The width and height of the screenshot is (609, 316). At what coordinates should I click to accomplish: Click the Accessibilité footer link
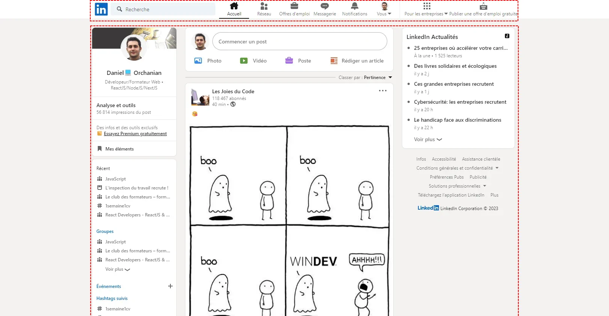pyautogui.click(x=444, y=159)
